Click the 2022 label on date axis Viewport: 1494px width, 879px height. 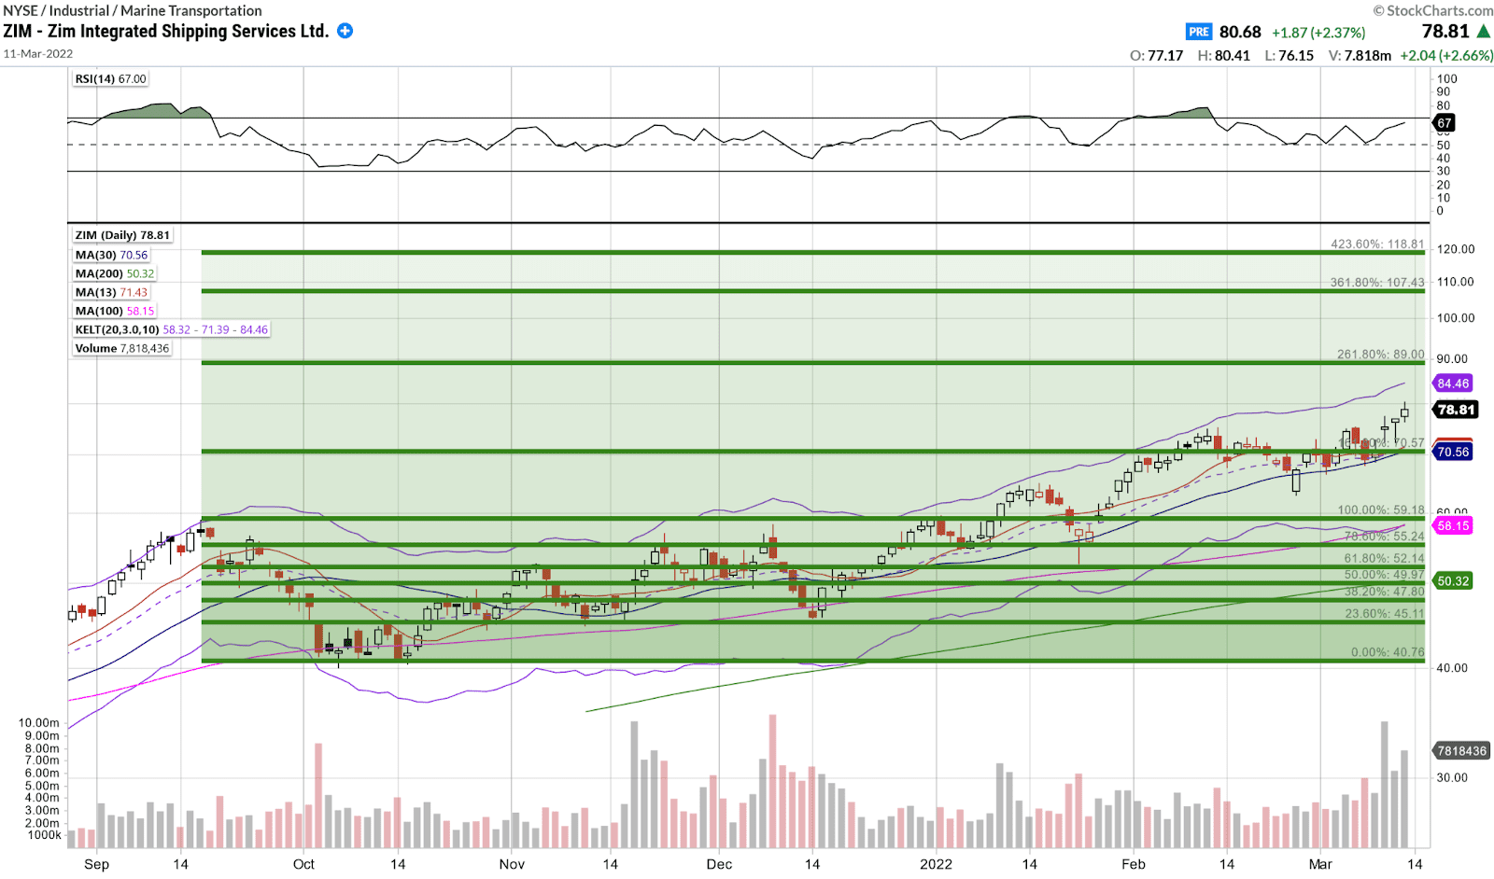pos(936,864)
